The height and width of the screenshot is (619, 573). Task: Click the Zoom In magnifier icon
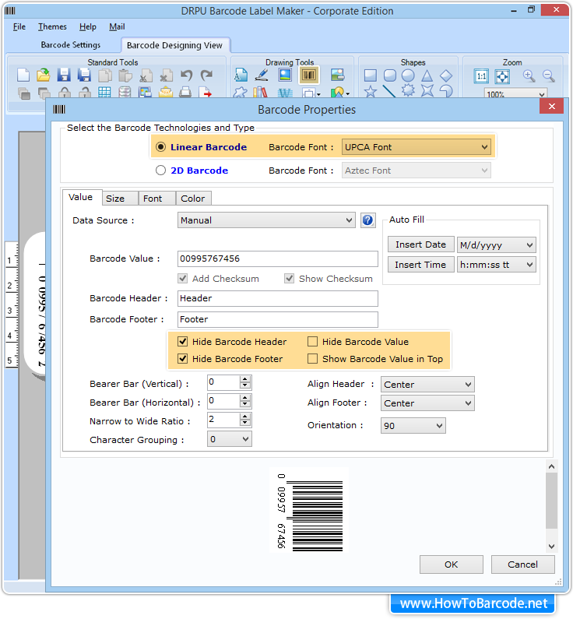[529, 76]
